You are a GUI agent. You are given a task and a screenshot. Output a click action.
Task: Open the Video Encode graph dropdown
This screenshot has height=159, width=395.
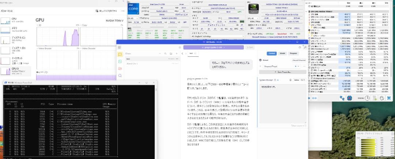click(x=43, y=48)
